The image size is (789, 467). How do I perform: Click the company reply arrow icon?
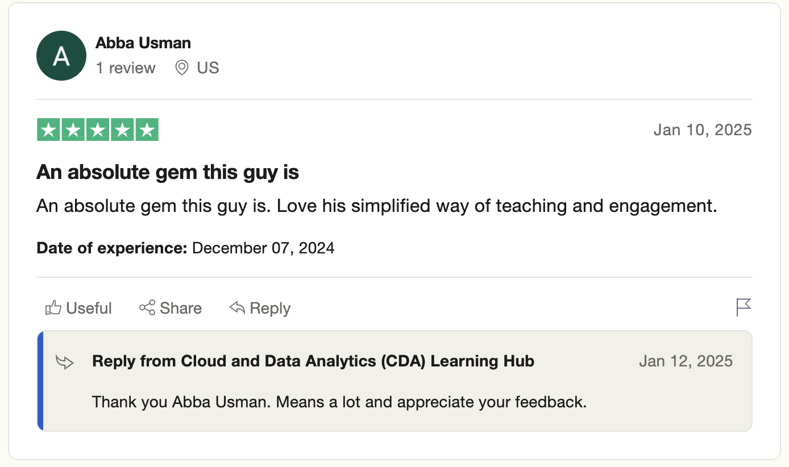tap(65, 362)
